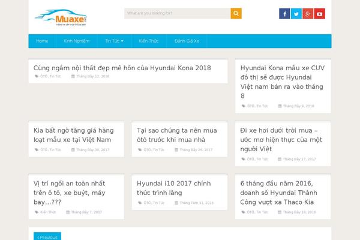This screenshot has height=240, width=360.
Task: Click the Tin Tức category under Hyundai i10 2017 post
Action: 158,203
